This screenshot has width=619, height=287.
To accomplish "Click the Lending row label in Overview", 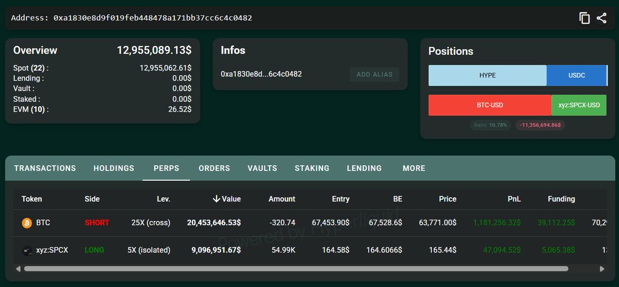I will (28, 78).
